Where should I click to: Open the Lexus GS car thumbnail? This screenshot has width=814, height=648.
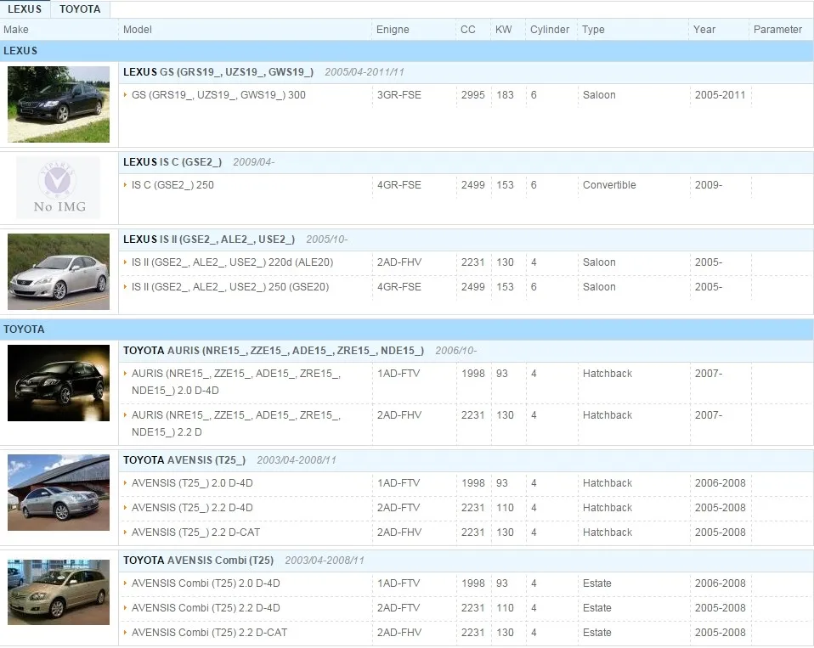point(59,104)
